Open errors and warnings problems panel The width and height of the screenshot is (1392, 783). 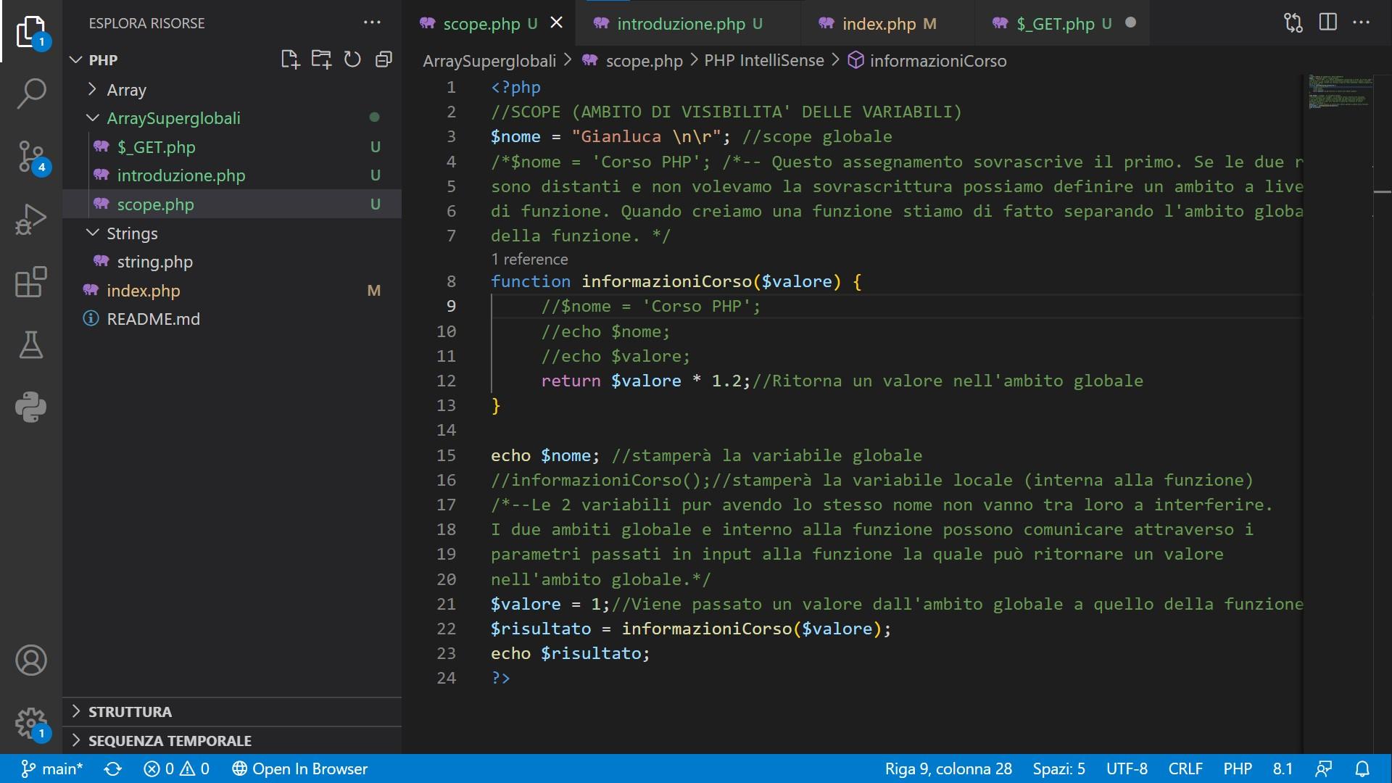[176, 768]
